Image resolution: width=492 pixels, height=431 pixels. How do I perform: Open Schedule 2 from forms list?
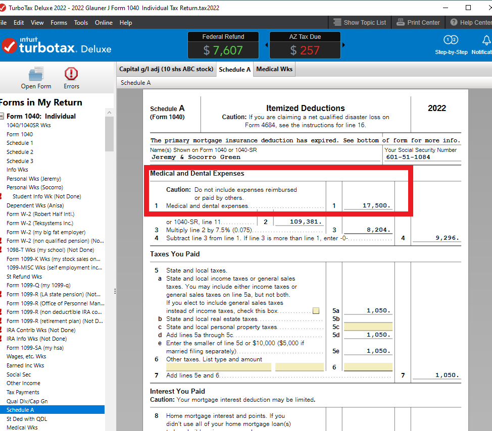[x=20, y=152]
